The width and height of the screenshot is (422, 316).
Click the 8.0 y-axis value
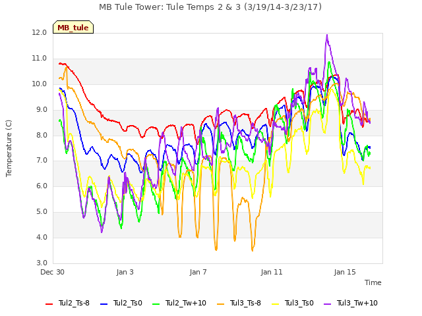42,135
